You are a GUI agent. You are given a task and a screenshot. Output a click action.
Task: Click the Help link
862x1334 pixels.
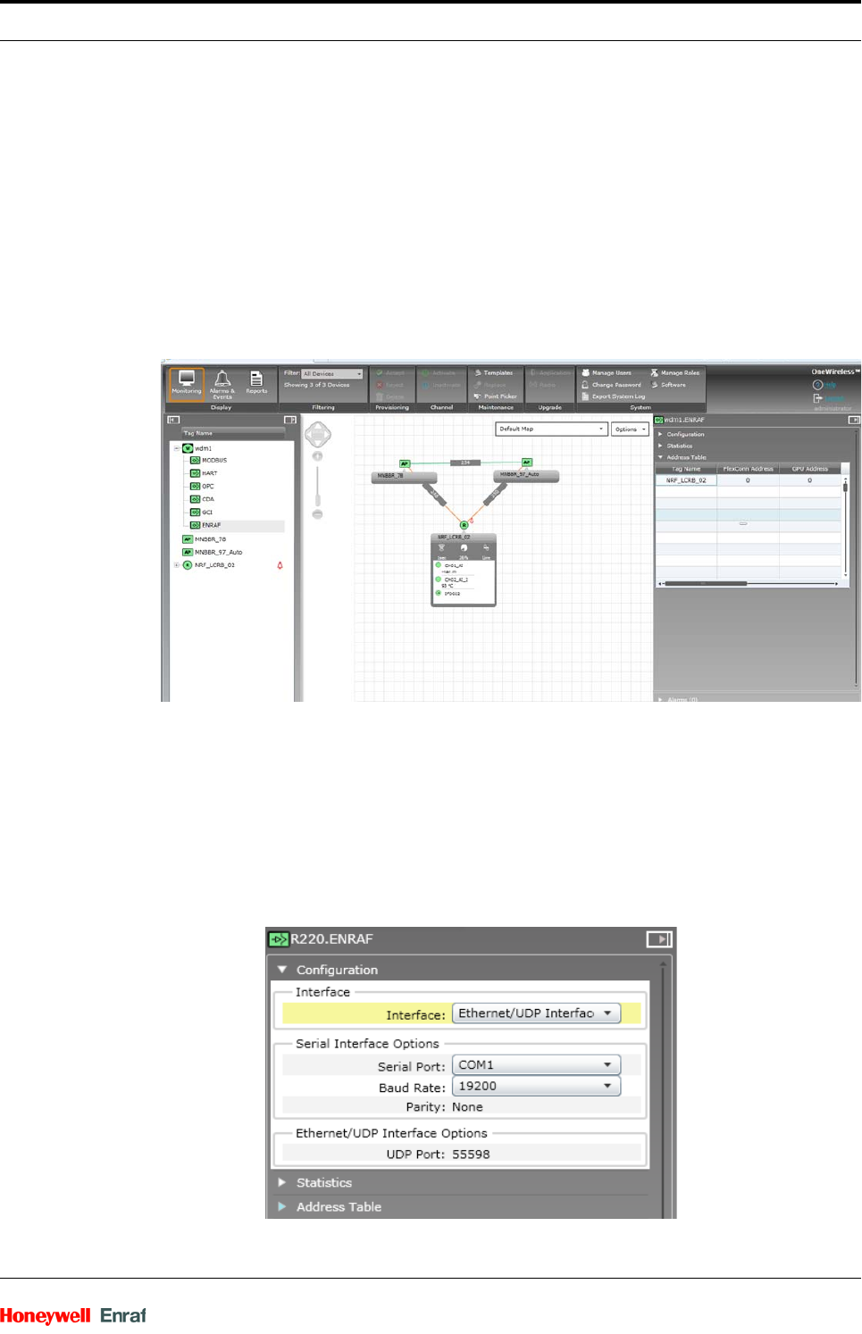point(824,385)
